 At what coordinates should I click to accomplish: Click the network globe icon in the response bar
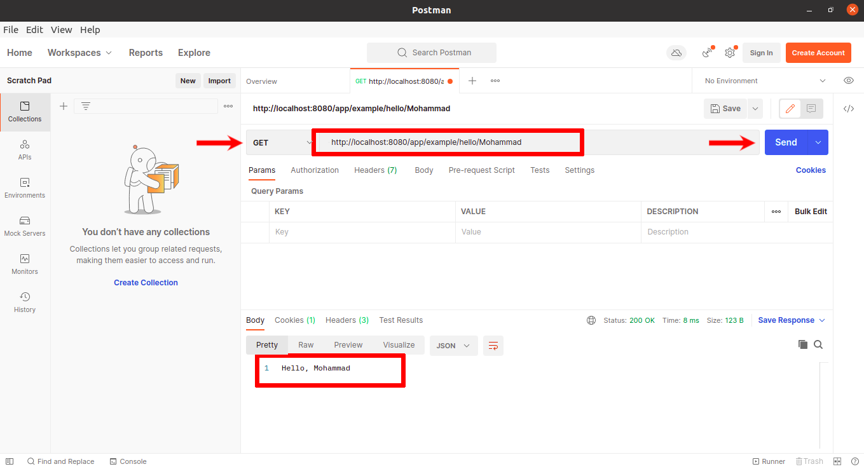pos(591,320)
